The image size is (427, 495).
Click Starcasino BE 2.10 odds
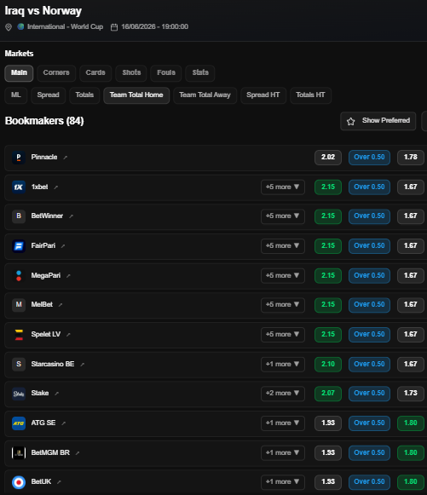point(328,364)
